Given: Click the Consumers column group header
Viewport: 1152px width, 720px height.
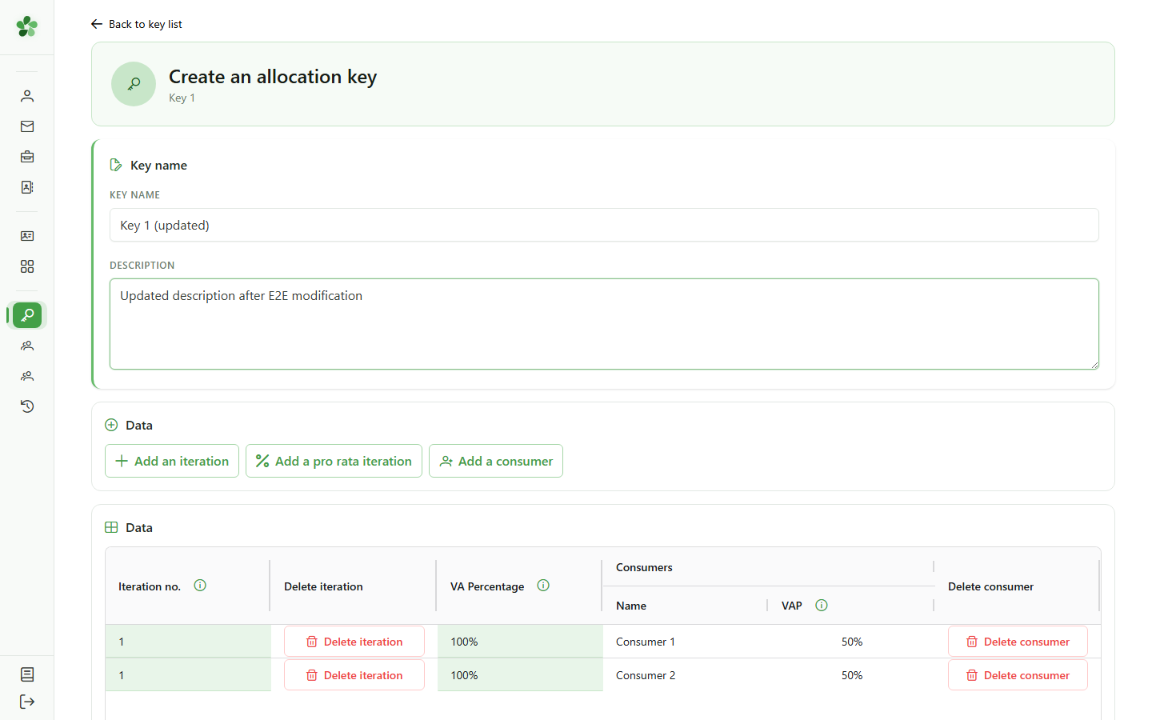Looking at the screenshot, I should tap(644, 567).
